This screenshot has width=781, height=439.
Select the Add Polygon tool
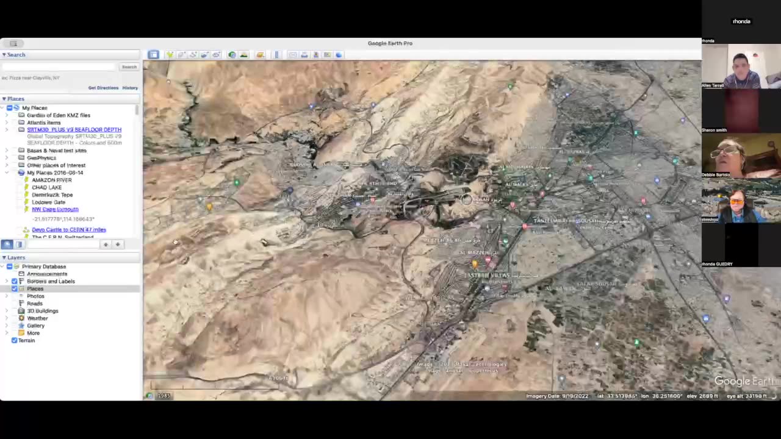point(181,55)
